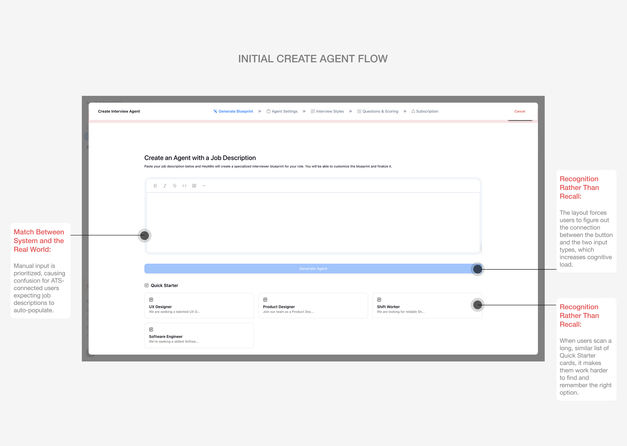This screenshot has height=446, width=627.
Task: Click the Quick Starter section icon
Action: pyautogui.click(x=147, y=285)
